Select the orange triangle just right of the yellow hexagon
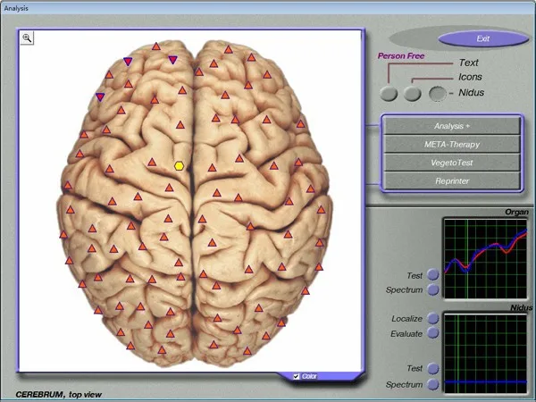 213,168
